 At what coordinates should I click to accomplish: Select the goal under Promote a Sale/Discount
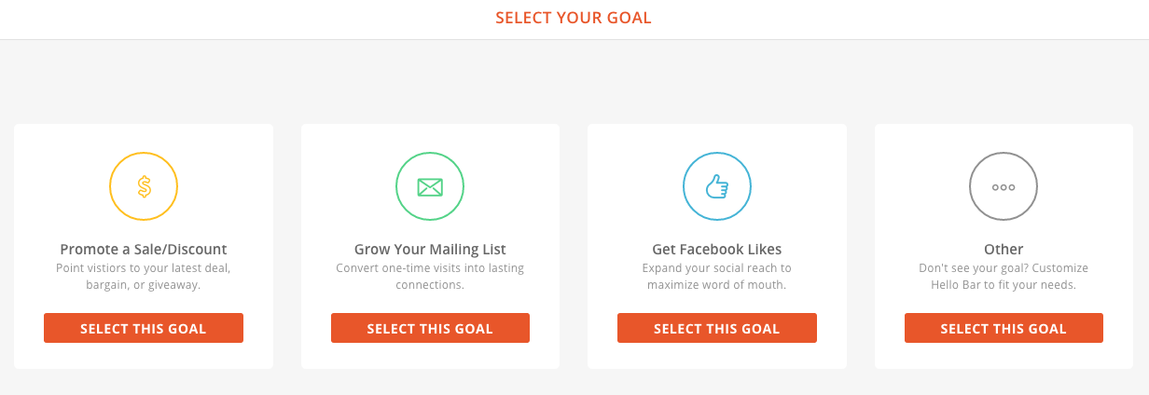pyautogui.click(x=144, y=328)
